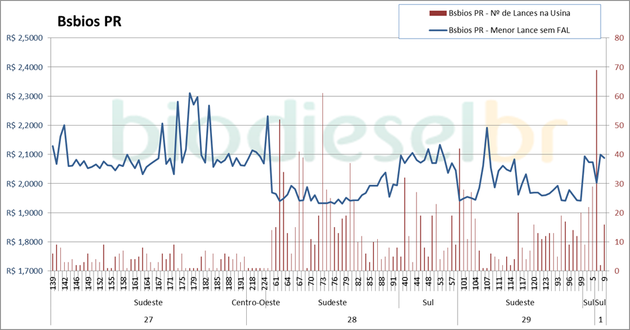Screen dimensions: 630x330
Task: Select the Sudeste label above group 29
Action: coord(519,303)
